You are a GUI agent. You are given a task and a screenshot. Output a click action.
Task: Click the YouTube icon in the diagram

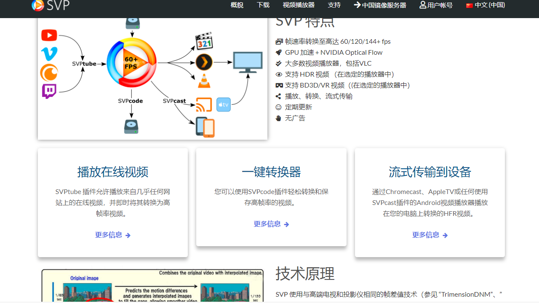49,35
